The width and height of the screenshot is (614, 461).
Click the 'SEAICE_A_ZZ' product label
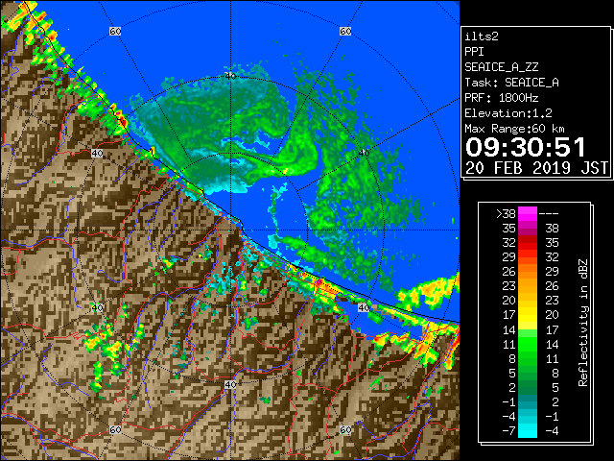point(501,67)
